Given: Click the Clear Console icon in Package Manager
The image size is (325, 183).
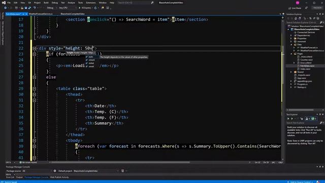Looking at the screenshot, I should (x=123, y=171).
